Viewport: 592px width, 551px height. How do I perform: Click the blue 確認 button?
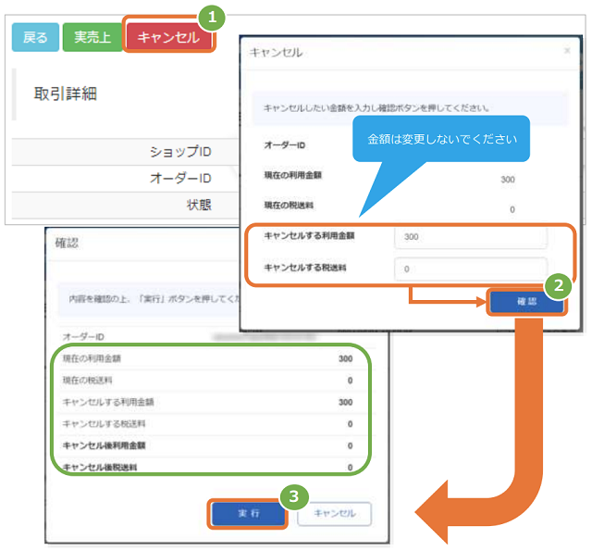click(526, 302)
